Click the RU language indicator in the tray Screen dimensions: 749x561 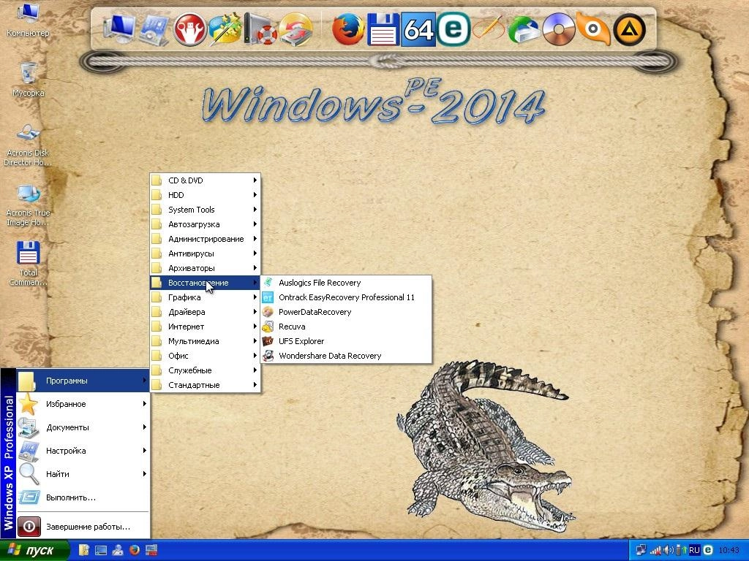pyautogui.click(x=694, y=550)
